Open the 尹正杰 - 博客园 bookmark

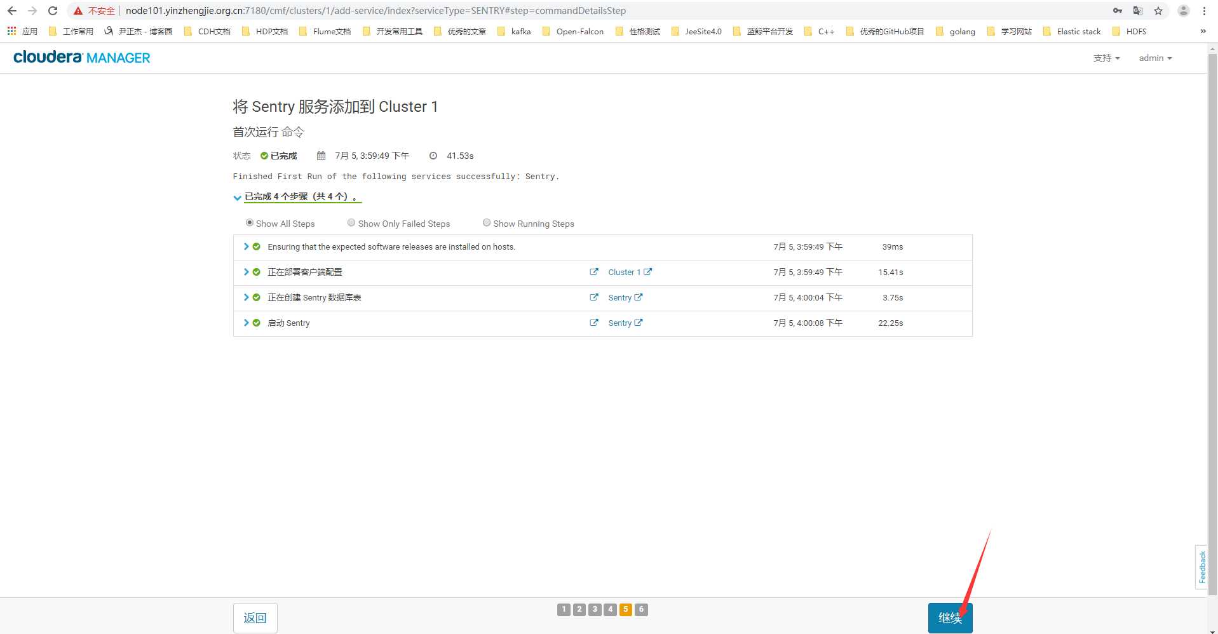coord(139,31)
